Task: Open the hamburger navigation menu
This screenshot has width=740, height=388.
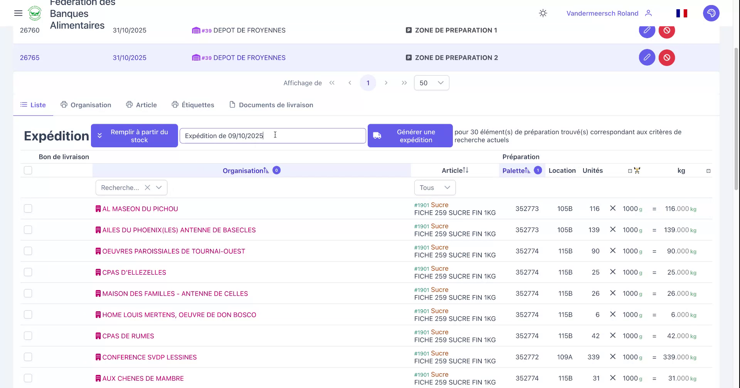Action: (x=18, y=13)
